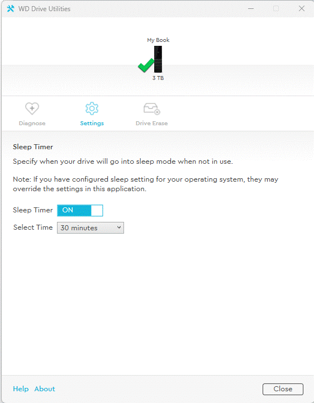The width and height of the screenshot is (314, 403).
Task: Turn off the Sleep Timer ON switch
Action: [80, 211]
